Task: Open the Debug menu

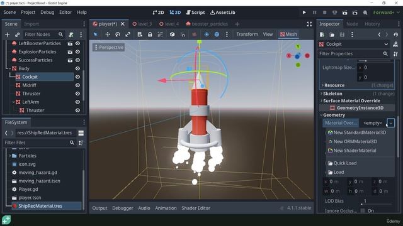Action: coord(47,13)
